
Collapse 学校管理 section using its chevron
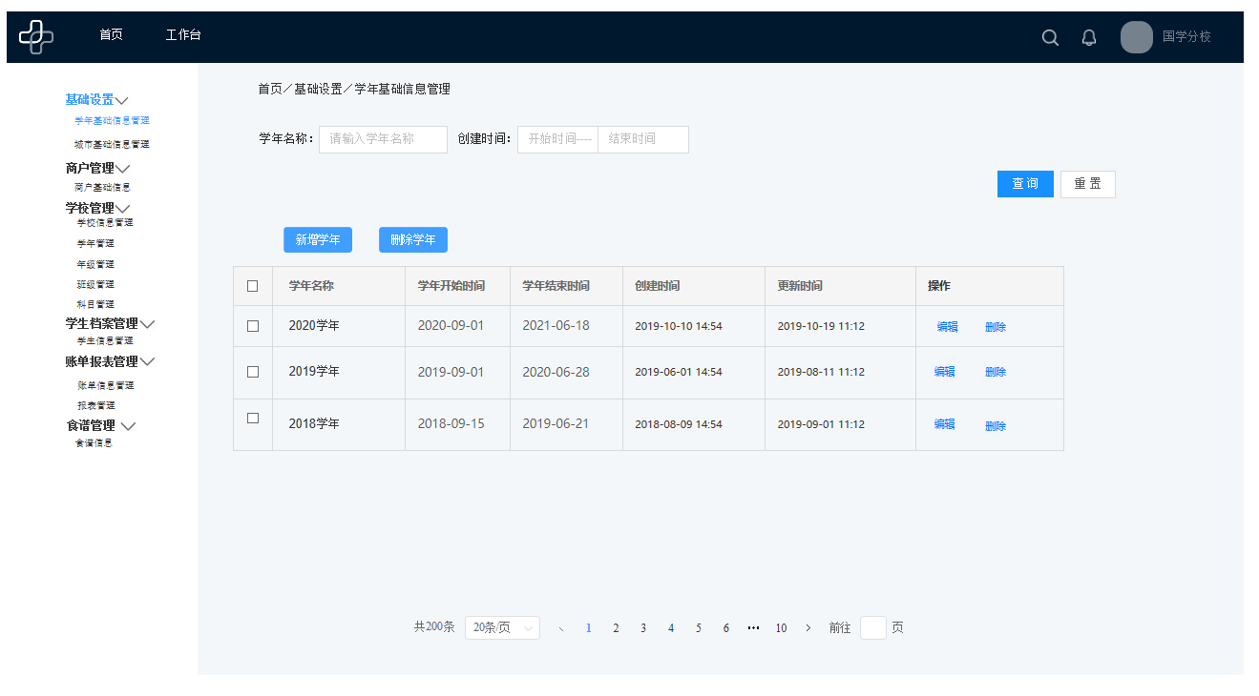(122, 209)
